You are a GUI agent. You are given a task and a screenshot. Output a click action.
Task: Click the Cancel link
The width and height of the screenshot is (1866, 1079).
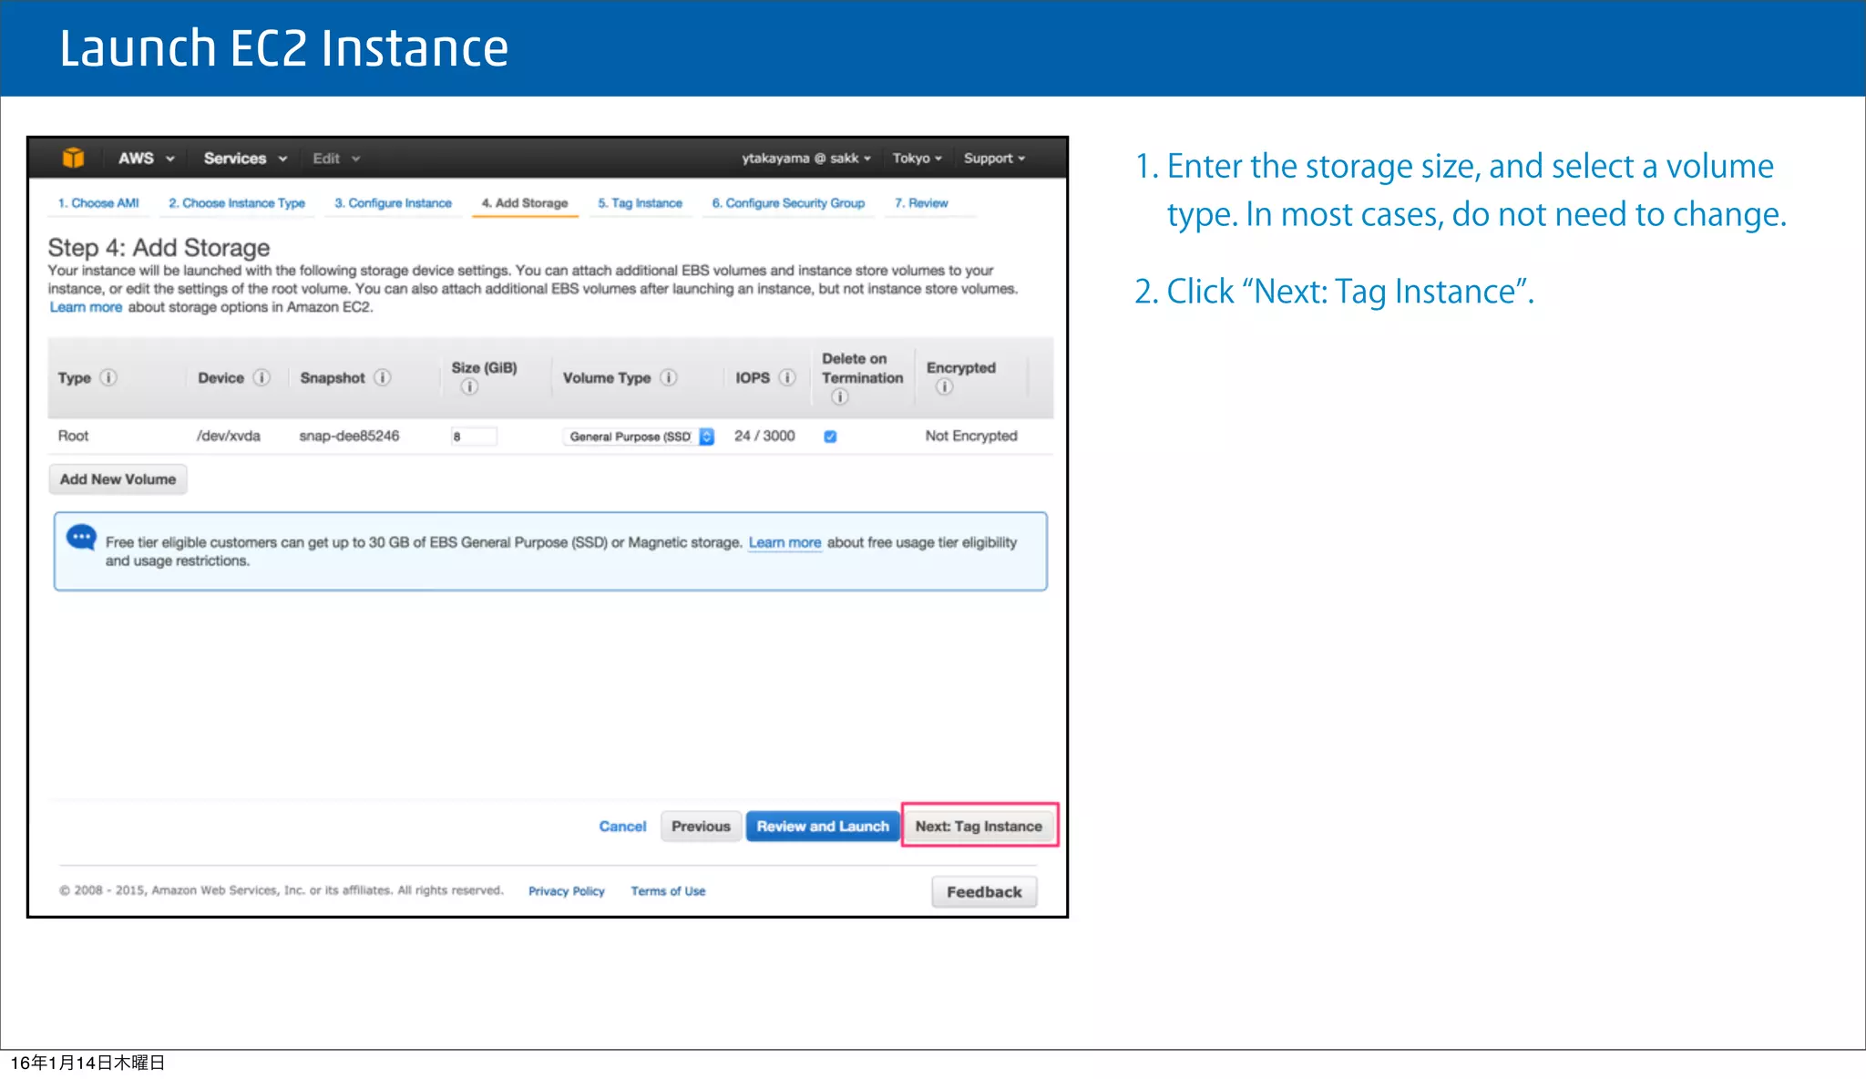coord(622,827)
